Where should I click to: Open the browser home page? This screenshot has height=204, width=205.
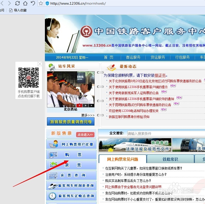25,3
